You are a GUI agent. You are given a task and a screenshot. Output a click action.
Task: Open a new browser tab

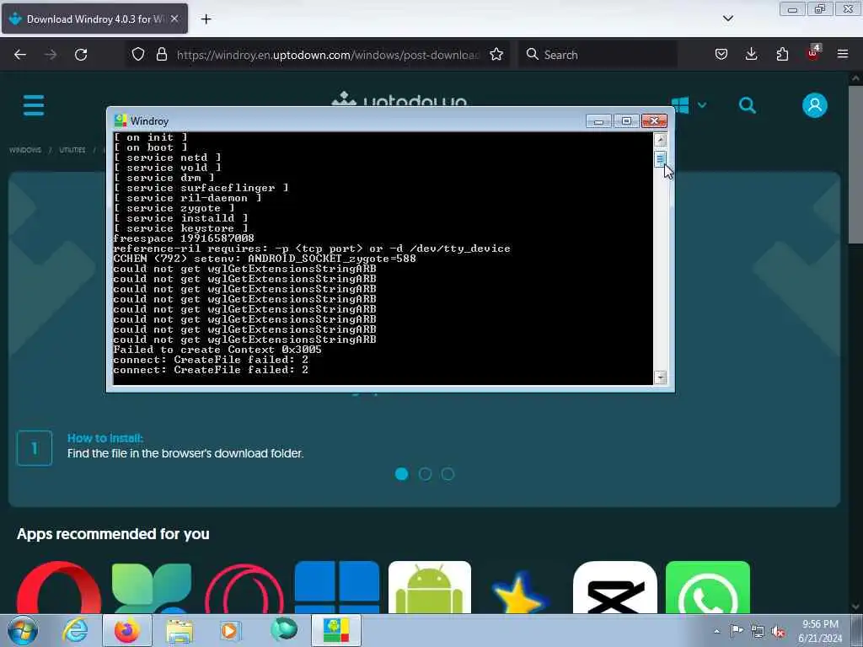tap(206, 19)
